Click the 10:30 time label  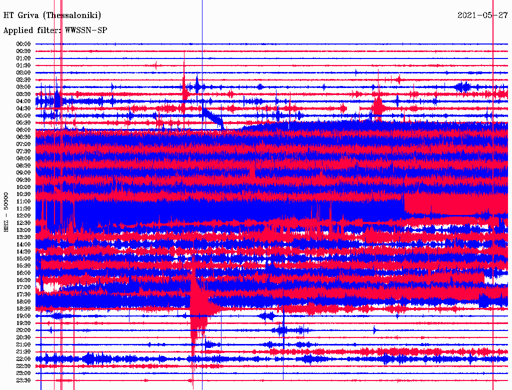click(23, 194)
